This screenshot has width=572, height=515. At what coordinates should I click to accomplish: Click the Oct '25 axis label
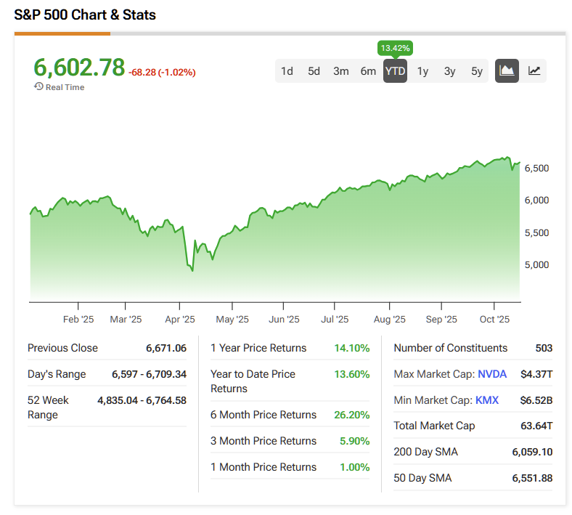[496, 319]
